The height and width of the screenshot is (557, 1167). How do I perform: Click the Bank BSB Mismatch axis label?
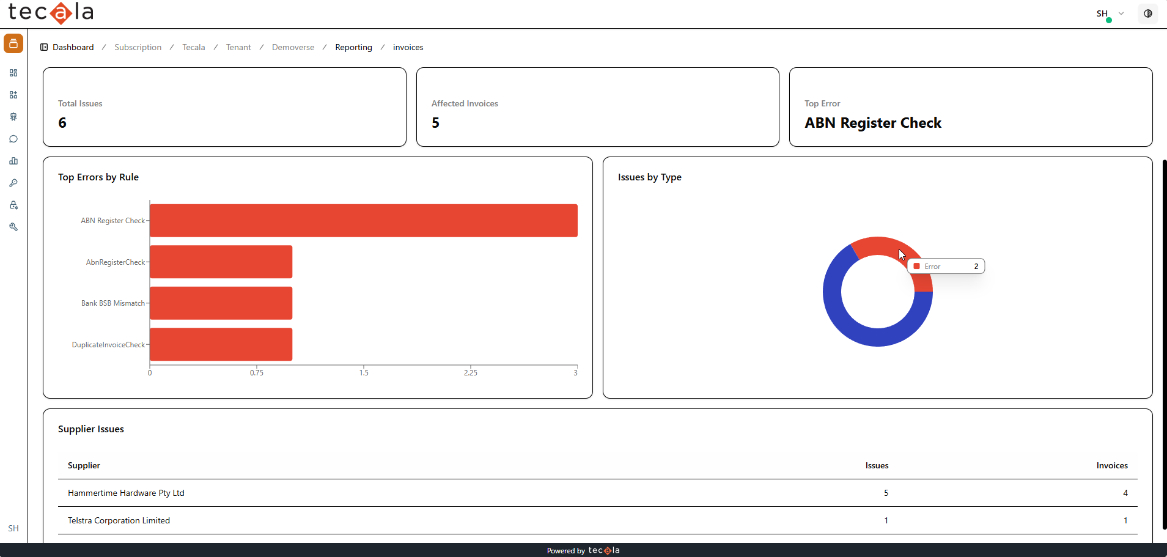click(x=113, y=303)
